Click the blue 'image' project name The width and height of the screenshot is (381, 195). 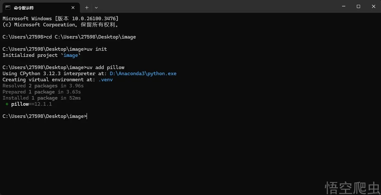(71, 55)
